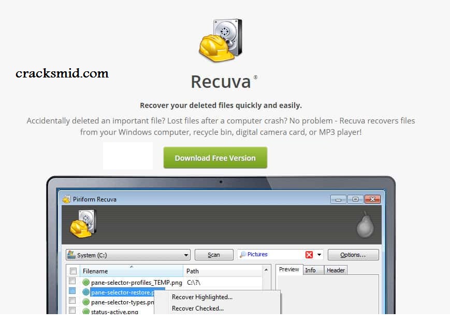Viewport: 450px width, 325px height.
Task: Select the status-active.png file row
Action: (x=114, y=312)
